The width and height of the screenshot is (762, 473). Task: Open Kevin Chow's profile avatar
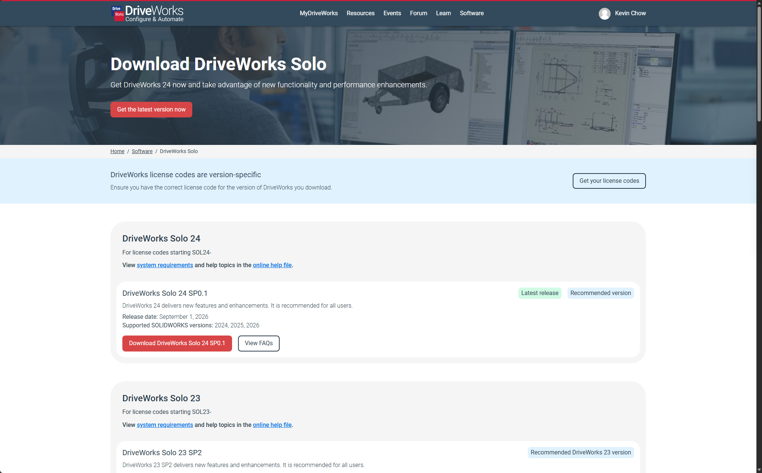(x=604, y=13)
